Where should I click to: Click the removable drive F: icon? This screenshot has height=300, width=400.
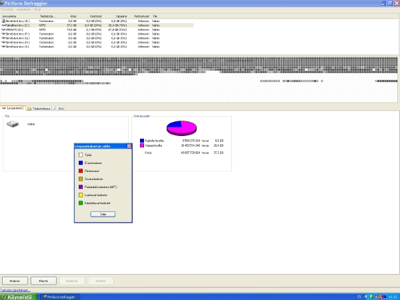point(3,34)
